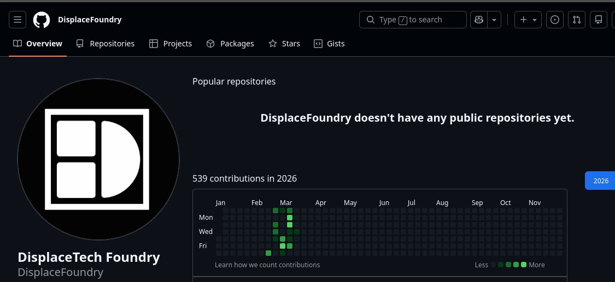Click the GitHub octocat logo
The image size is (615, 282).
(42, 20)
